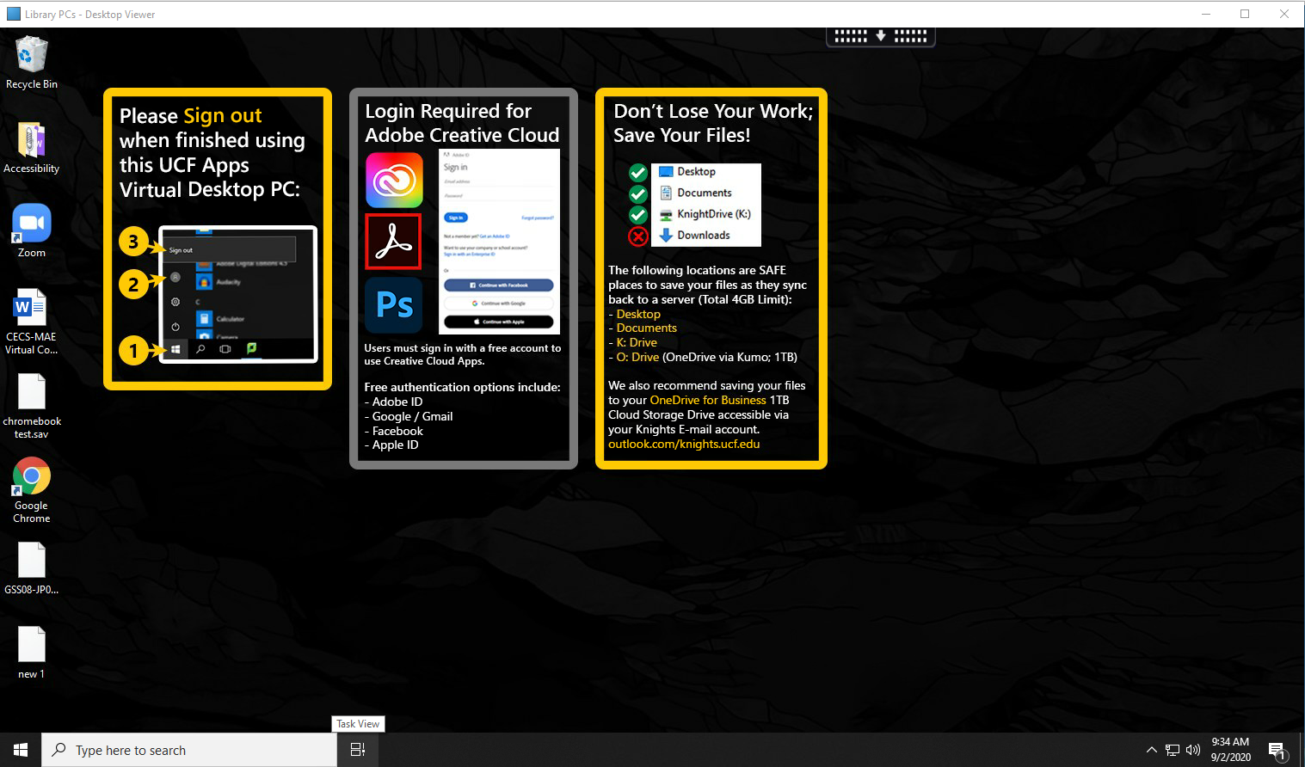Click the Type here to search box
1305x767 pixels.
pyautogui.click(x=189, y=750)
